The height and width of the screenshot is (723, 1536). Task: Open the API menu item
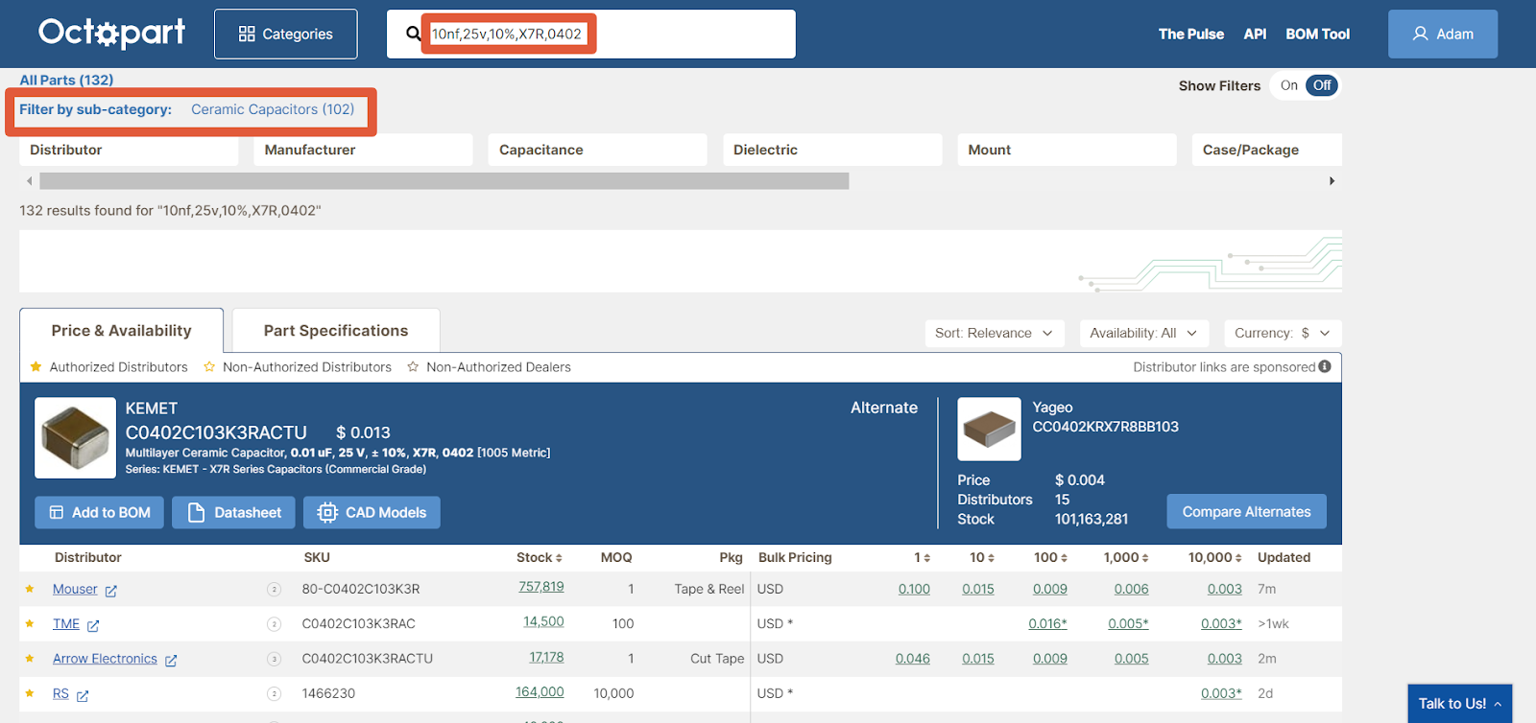(1255, 34)
